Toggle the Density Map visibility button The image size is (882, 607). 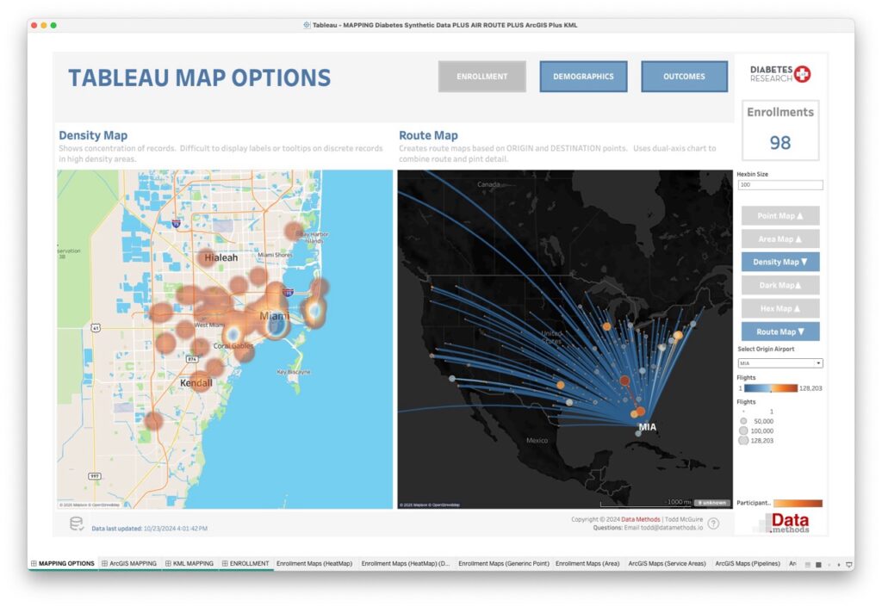(x=780, y=262)
